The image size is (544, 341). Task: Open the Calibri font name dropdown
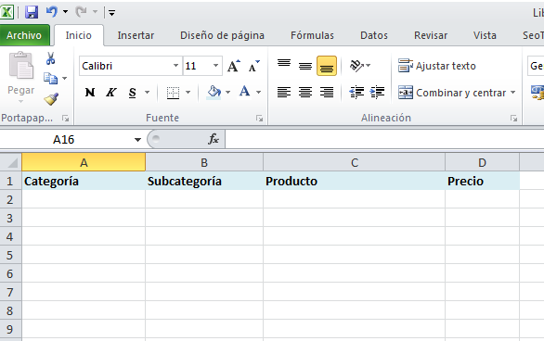[175, 66]
